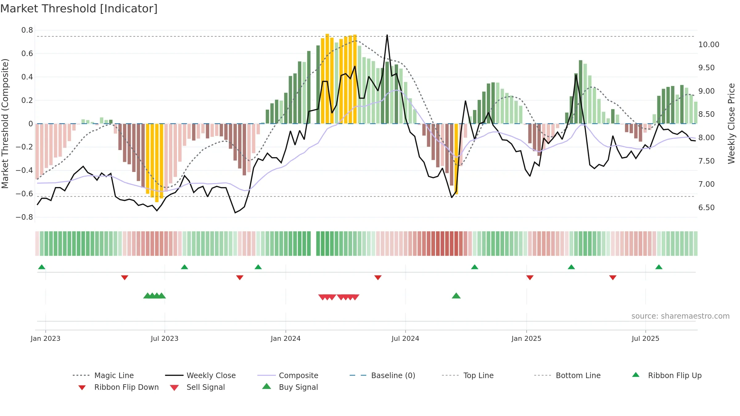Click the 6.50 price tick label
Viewport: 740px width, 416px height.
[706, 208]
